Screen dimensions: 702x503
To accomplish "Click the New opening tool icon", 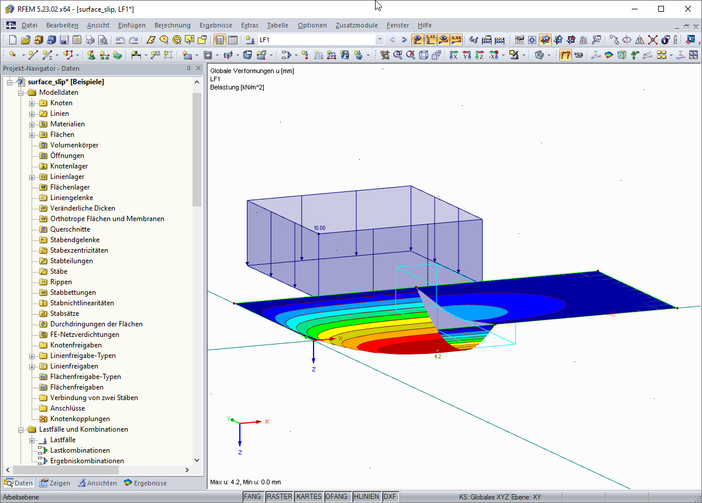I will click(x=207, y=54).
